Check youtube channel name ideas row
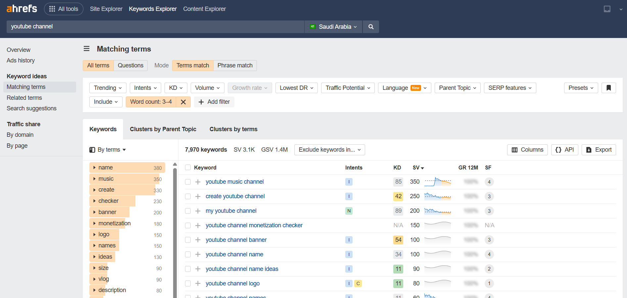 point(188,269)
